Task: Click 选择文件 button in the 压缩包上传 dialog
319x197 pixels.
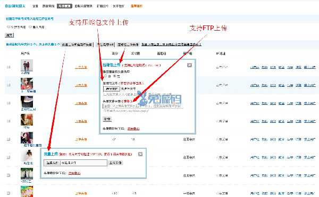Action: [112, 89]
